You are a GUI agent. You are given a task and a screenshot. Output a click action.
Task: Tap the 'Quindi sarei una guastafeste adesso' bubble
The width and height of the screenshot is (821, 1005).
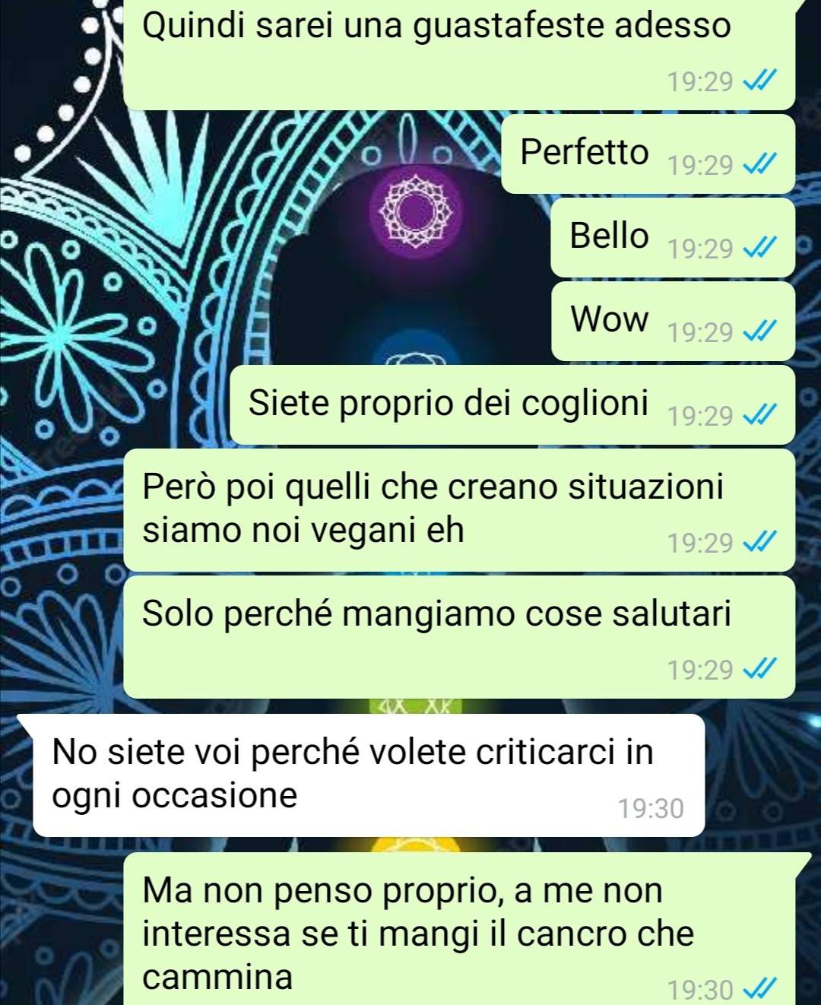point(459,55)
